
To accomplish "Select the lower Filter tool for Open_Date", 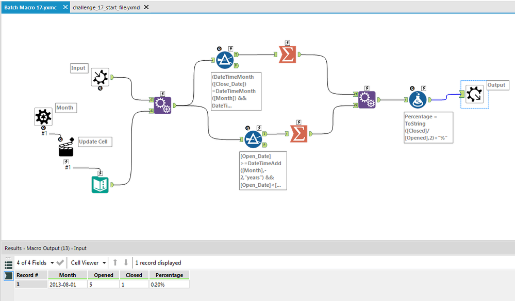I will [x=253, y=139].
